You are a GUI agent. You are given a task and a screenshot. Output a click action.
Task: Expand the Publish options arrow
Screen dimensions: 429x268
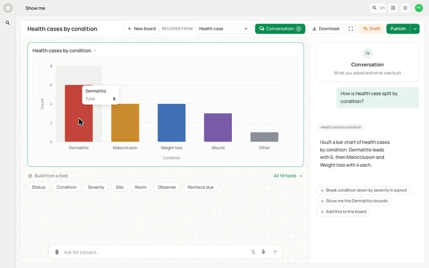pos(415,29)
